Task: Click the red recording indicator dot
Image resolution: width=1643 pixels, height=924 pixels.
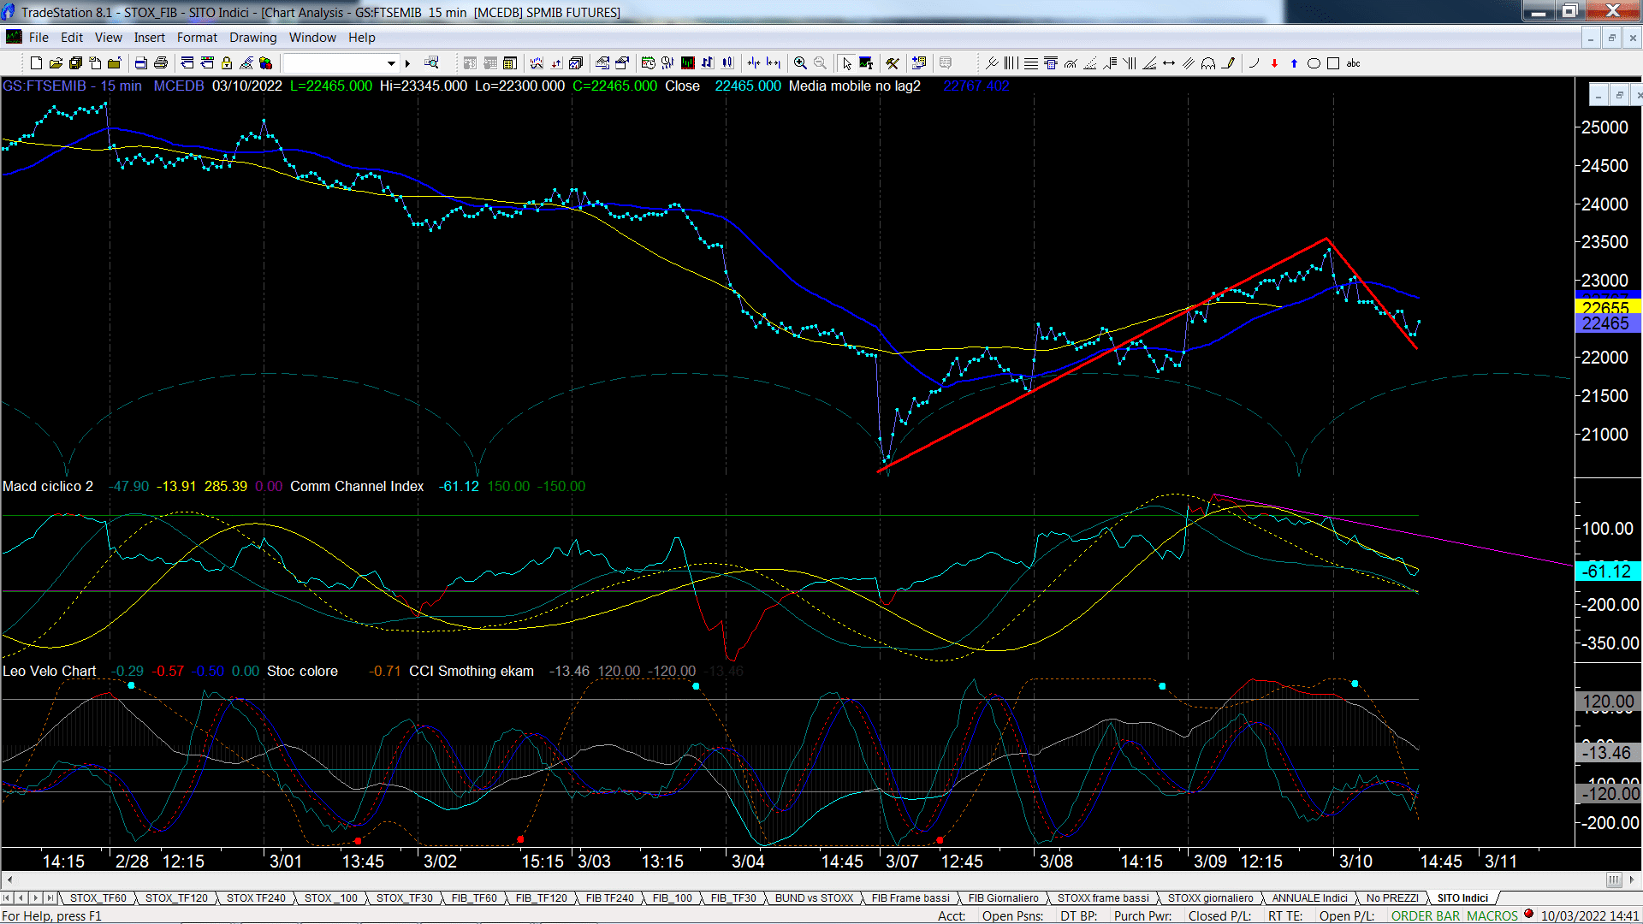Action: coord(1528,914)
